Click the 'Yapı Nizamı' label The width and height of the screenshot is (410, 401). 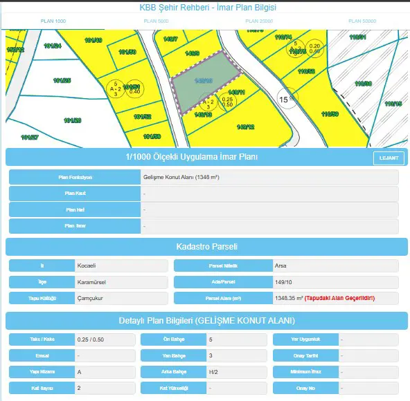point(42,372)
